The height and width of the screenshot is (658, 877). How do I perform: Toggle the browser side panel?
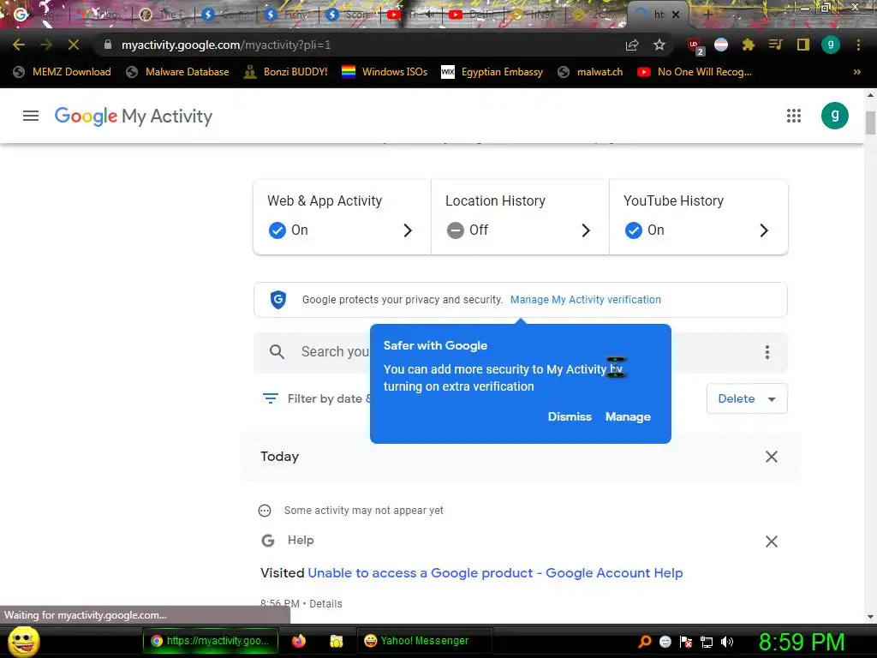tap(803, 45)
